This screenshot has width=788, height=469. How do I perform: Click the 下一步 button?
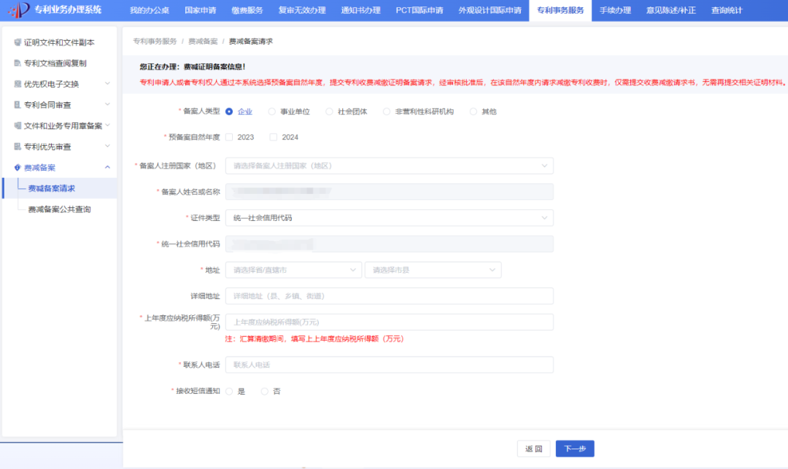point(574,449)
